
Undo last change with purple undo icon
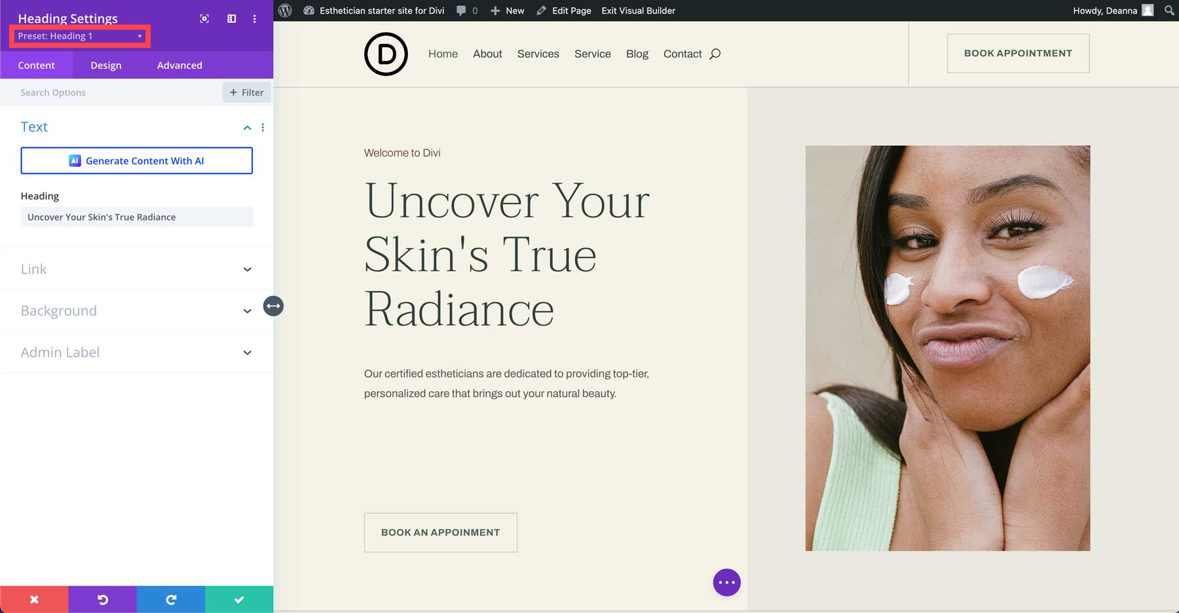(x=102, y=599)
